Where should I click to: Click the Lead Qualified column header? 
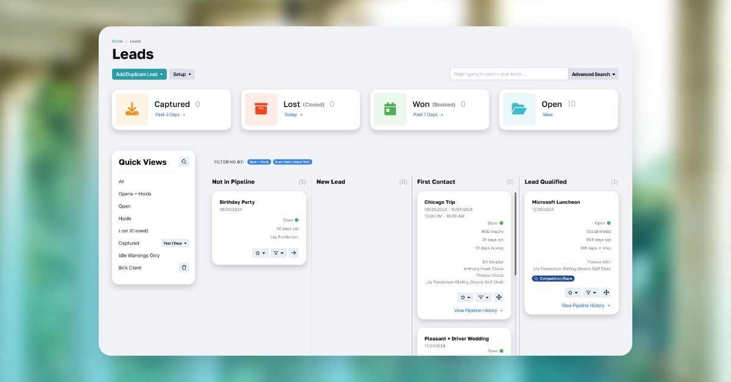[x=546, y=182]
